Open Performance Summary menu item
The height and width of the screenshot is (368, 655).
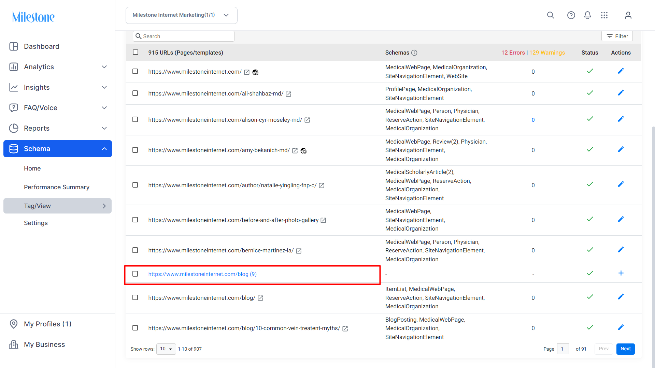(57, 187)
